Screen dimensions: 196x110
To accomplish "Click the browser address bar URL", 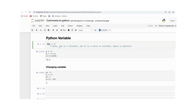I will 68,12.
